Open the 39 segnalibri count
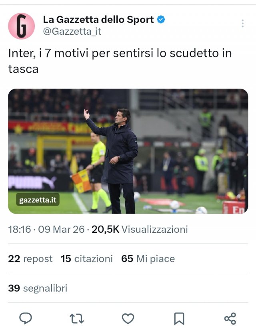 38,288
